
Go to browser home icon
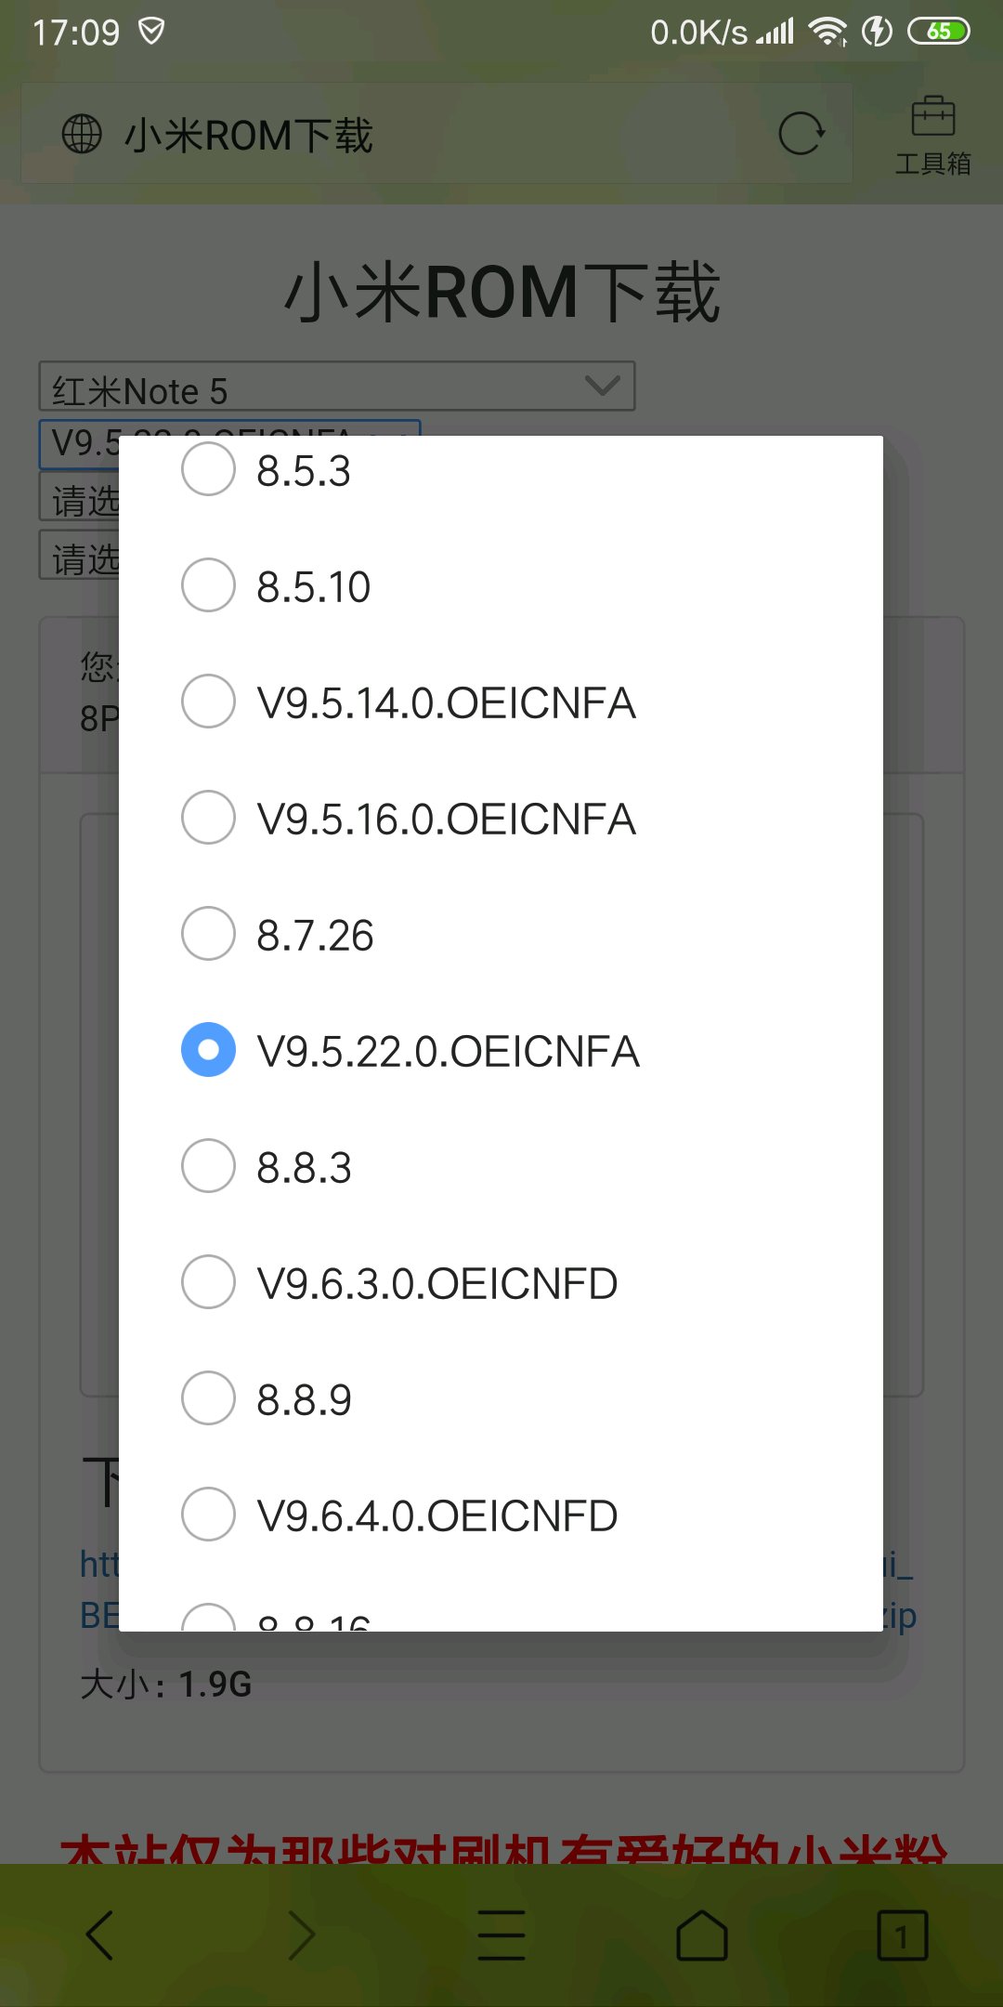[x=702, y=1935]
